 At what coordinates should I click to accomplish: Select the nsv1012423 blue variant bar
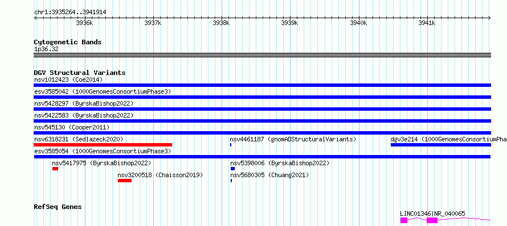click(262, 85)
